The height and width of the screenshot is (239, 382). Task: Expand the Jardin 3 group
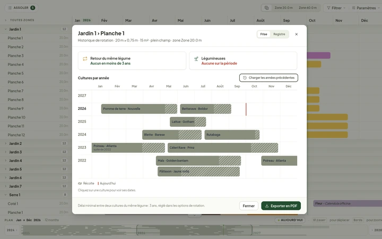[x=6, y=152]
